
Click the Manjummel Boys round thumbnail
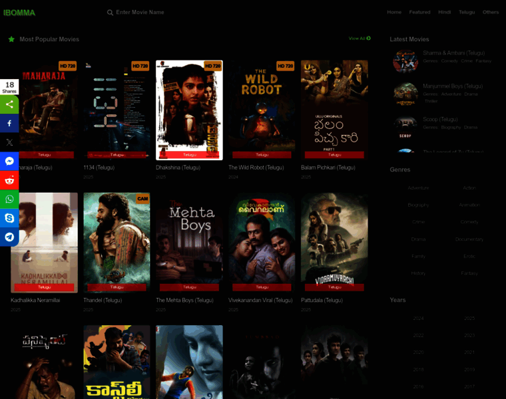[405, 94]
